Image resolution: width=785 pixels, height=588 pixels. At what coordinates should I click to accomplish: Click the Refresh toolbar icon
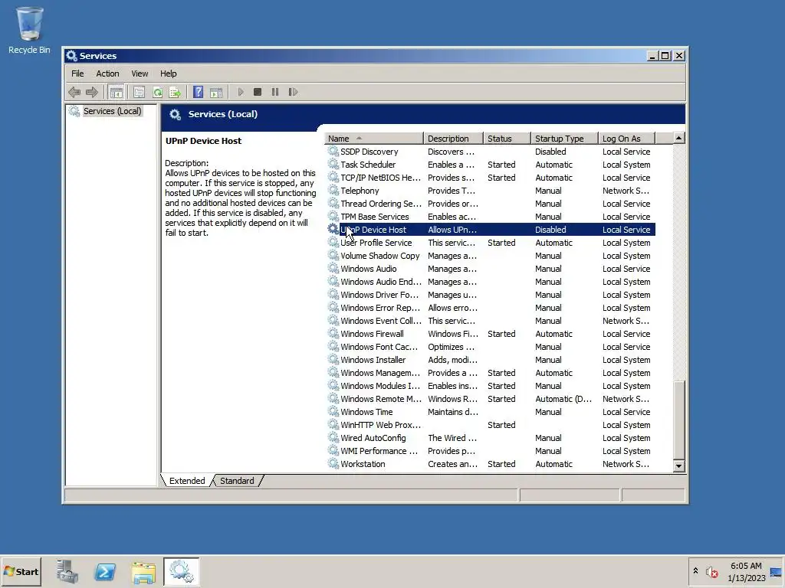pos(157,92)
